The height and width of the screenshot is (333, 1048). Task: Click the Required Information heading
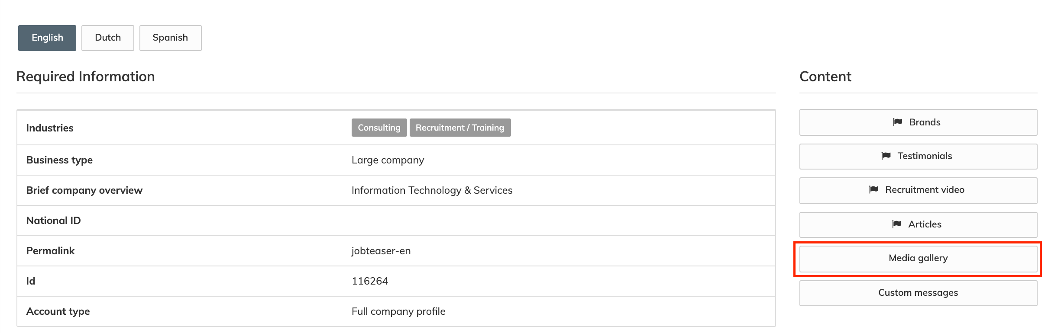pos(85,77)
